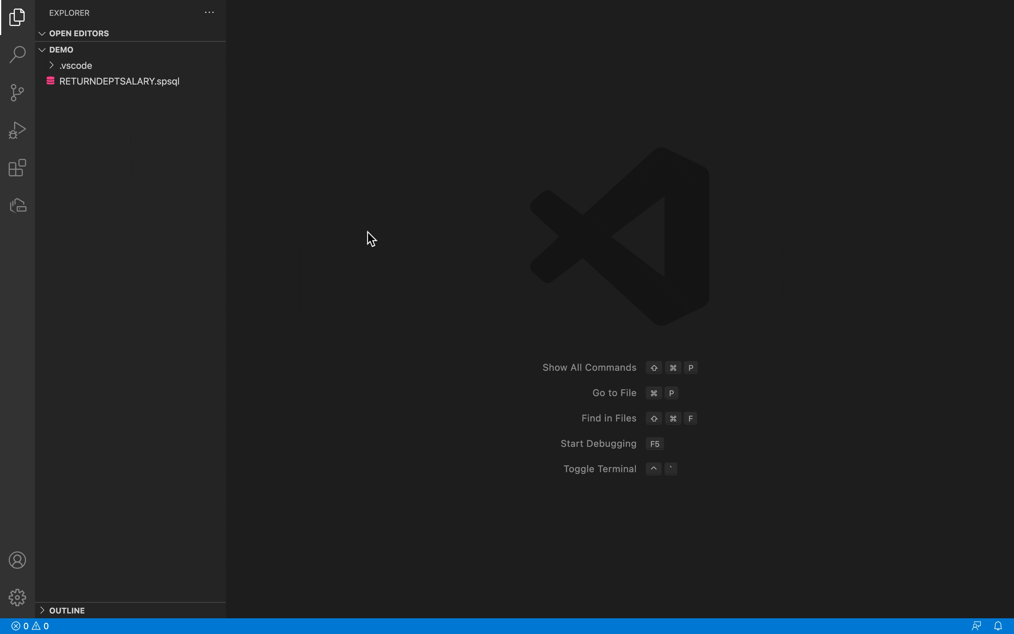Click the P keycap next to Go to File
Screen dimensions: 1014x634
pos(671,393)
